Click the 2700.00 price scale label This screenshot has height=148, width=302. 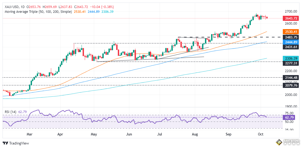tap(292, 11)
